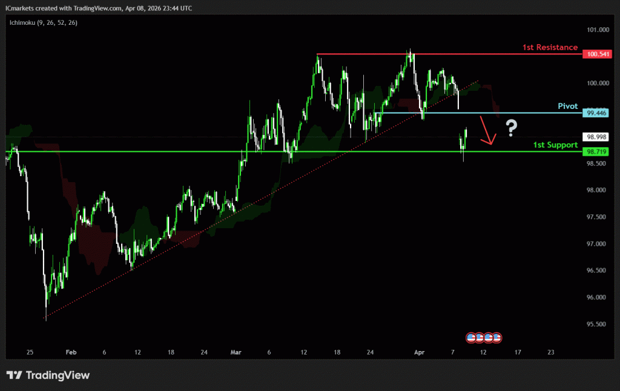
Task: Select the 100.541 resistance price tag
Action: tap(596, 54)
